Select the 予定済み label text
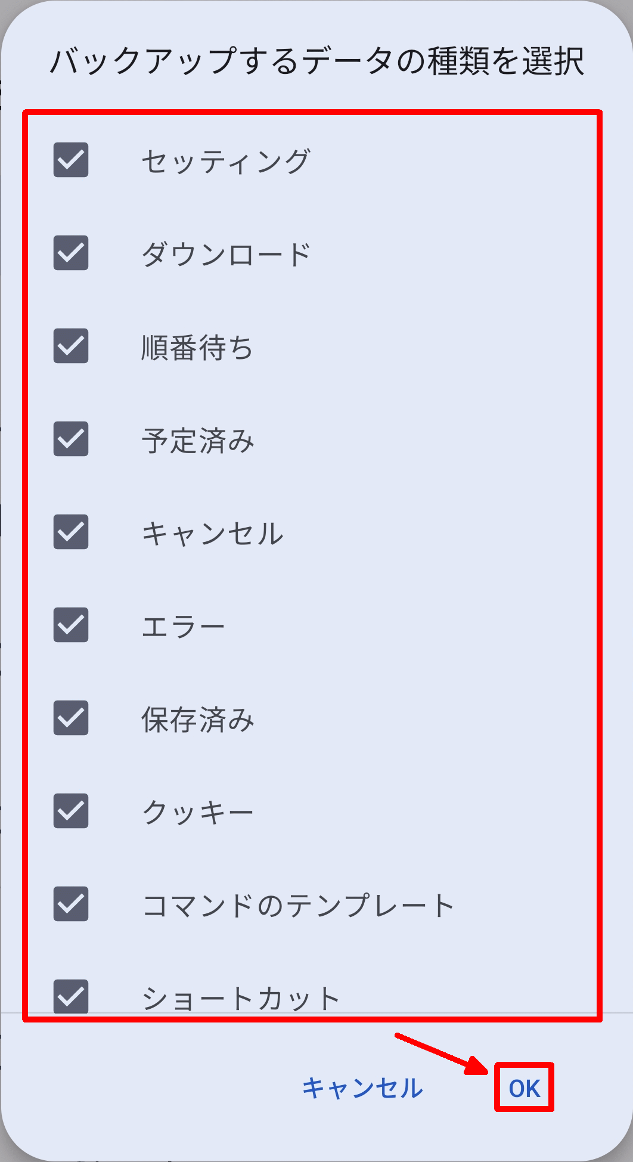 tap(198, 440)
